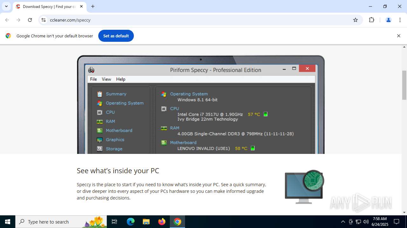Click the scrollbar up arrow
407x228 pixels.
coord(404,47)
